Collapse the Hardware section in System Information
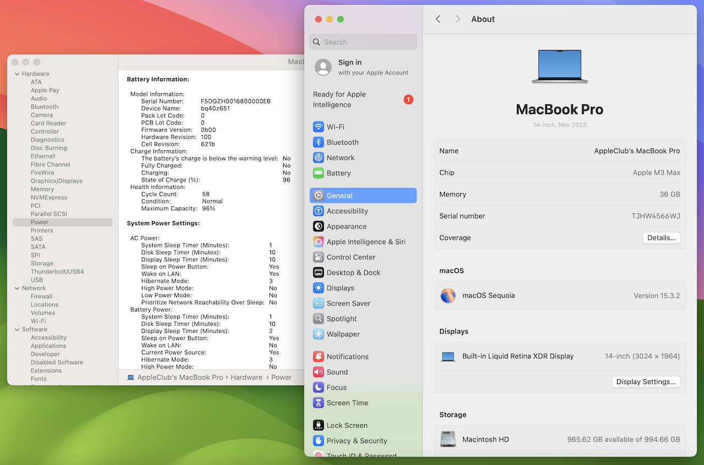This screenshot has width=704, height=465. (x=16, y=74)
